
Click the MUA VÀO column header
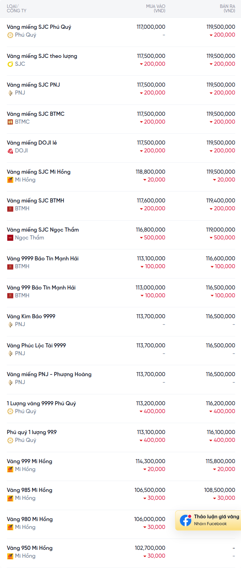[156, 9]
